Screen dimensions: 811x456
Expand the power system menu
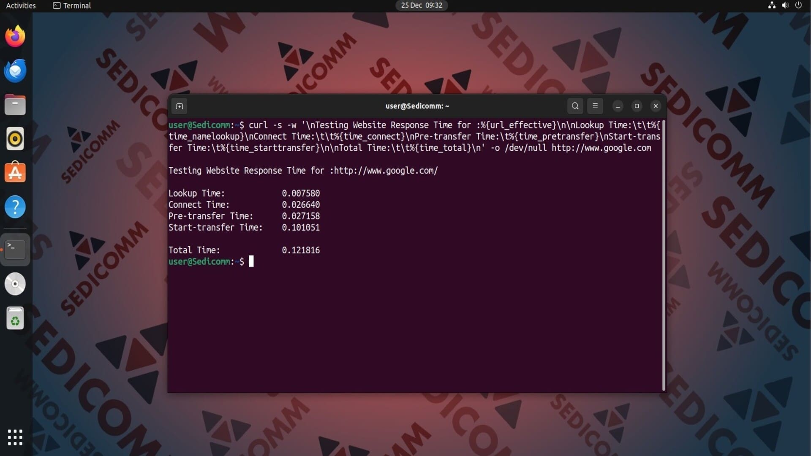798,5
